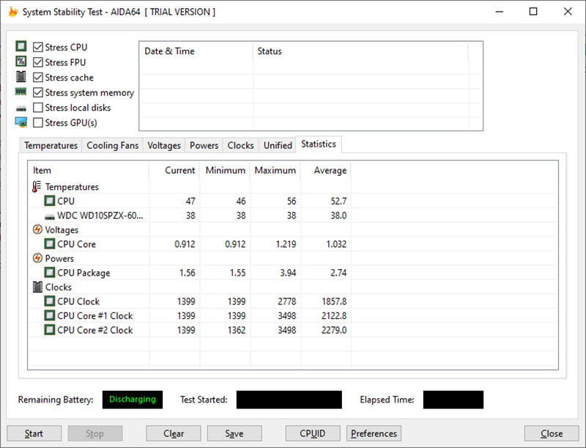Select the CPU Core voltage row label
Image resolution: width=586 pixels, height=448 pixels.
click(76, 244)
